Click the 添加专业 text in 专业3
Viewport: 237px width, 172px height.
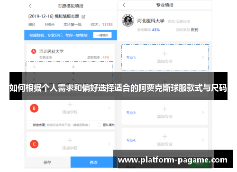[164, 117]
